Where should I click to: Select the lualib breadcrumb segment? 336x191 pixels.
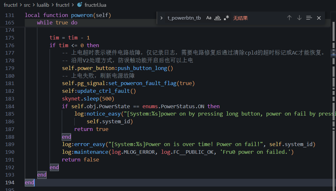(x=43, y=5)
